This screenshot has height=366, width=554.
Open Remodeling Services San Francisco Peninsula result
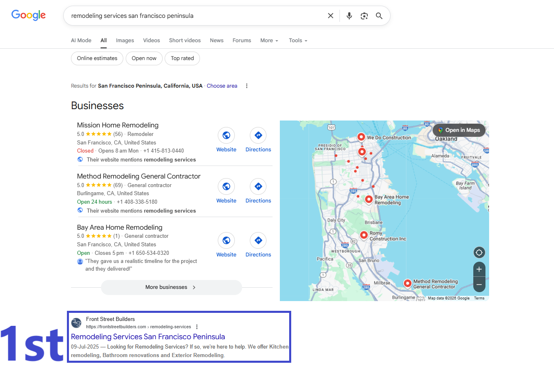tap(148, 337)
